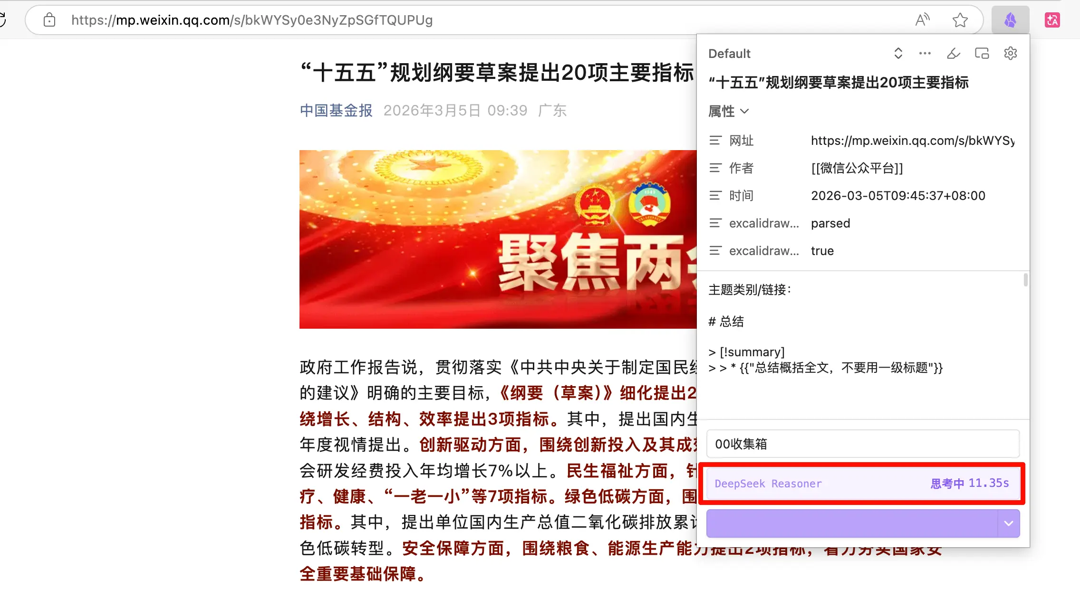Viewport: 1080px width, 608px height.
Task: Click the highlighter pen icon
Action: 953,53
